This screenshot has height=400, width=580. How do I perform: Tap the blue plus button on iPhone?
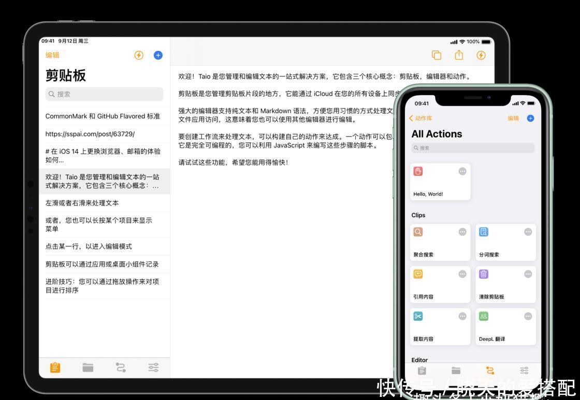[530, 118]
